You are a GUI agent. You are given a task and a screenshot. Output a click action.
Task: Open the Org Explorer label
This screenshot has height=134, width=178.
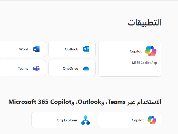[x=67, y=120]
